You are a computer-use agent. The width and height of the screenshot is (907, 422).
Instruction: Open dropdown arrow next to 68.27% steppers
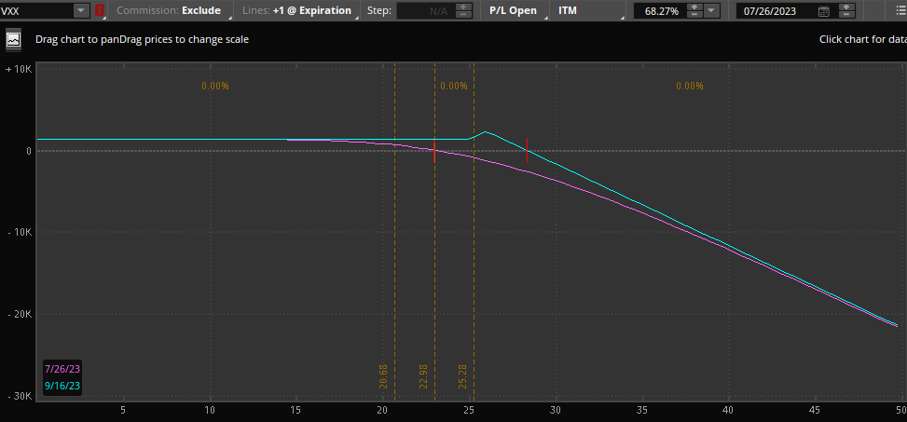[712, 11]
